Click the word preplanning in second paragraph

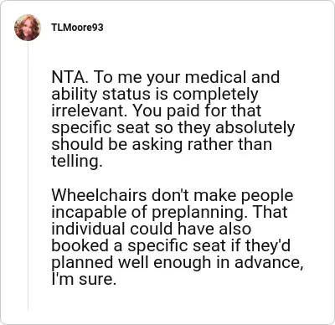[200, 212]
